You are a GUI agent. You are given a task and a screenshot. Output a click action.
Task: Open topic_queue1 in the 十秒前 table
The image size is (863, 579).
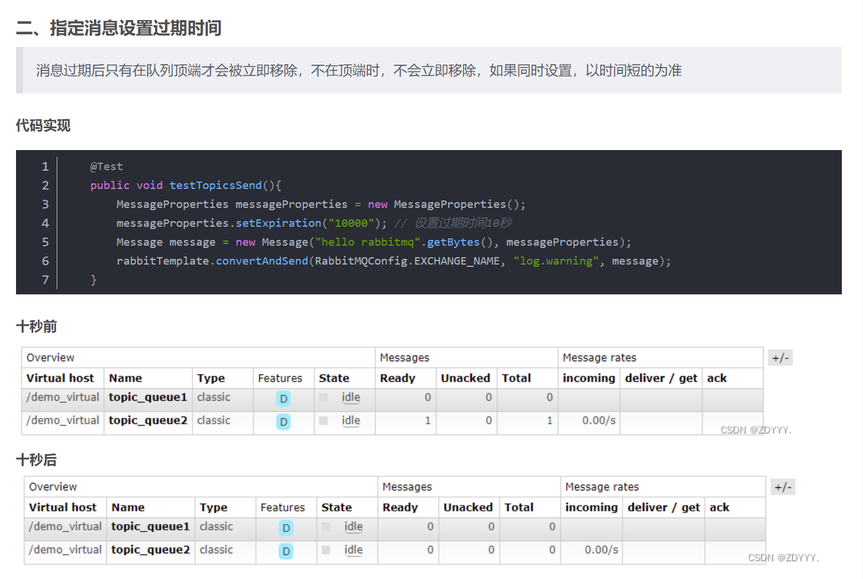click(x=148, y=397)
